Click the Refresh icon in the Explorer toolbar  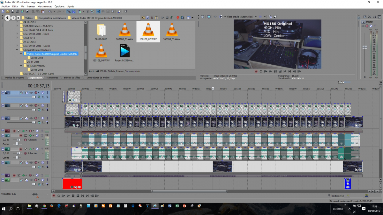click(x=147, y=18)
